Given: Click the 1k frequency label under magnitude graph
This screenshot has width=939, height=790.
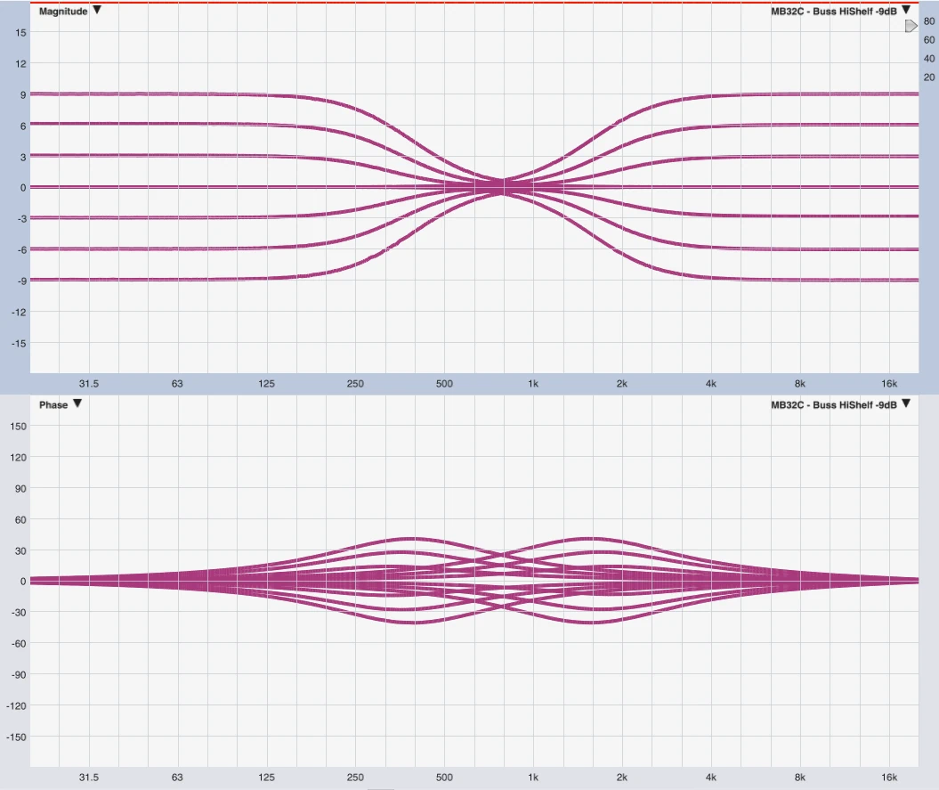Looking at the screenshot, I should tap(533, 384).
